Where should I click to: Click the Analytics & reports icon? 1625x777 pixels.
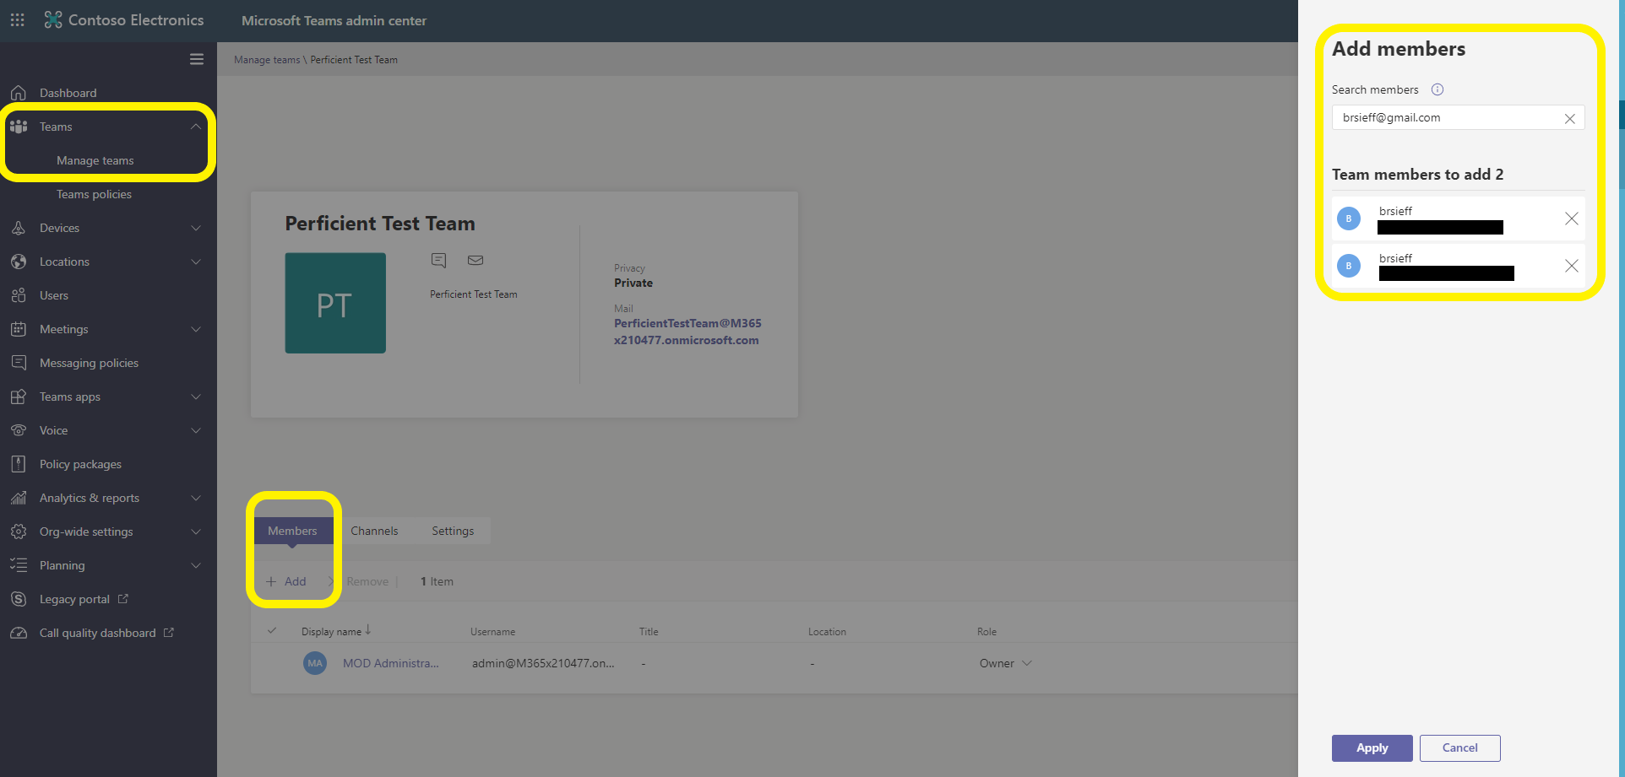(19, 498)
